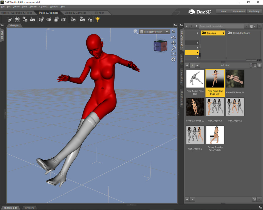Switch content to grid thumbnail view
The image size is (263, 210).
[x=255, y=65]
